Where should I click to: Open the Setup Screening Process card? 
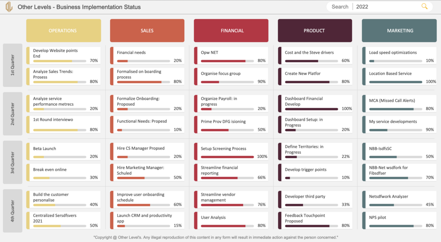tap(231, 152)
